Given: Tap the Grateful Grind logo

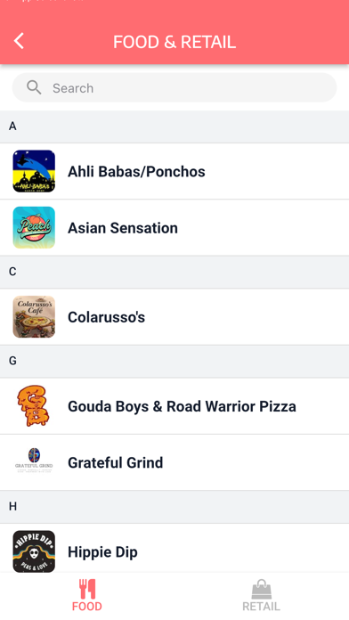Looking at the screenshot, I should pos(34,461).
